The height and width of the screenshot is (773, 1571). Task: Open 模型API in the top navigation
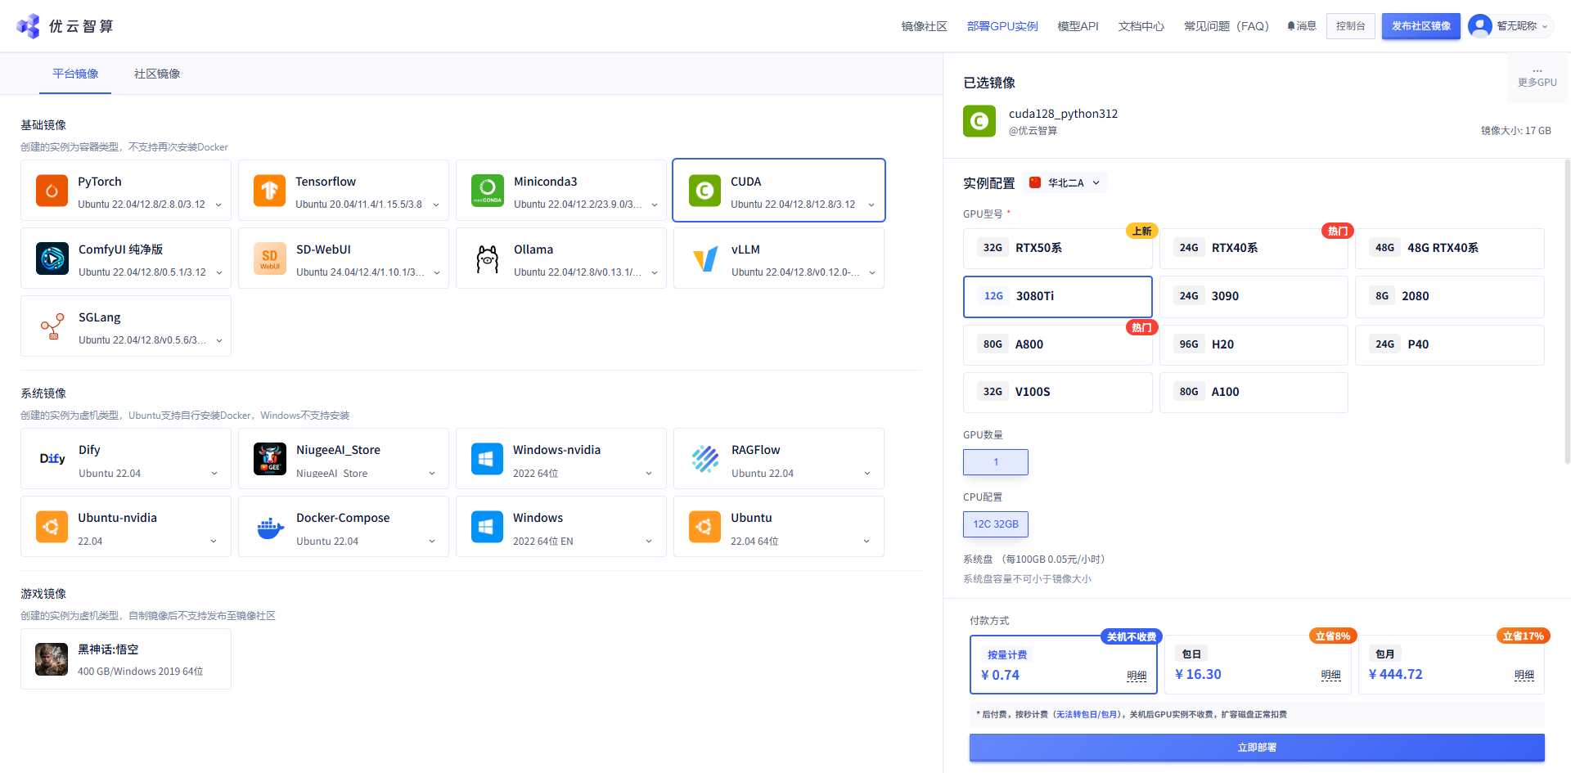coord(1078,26)
